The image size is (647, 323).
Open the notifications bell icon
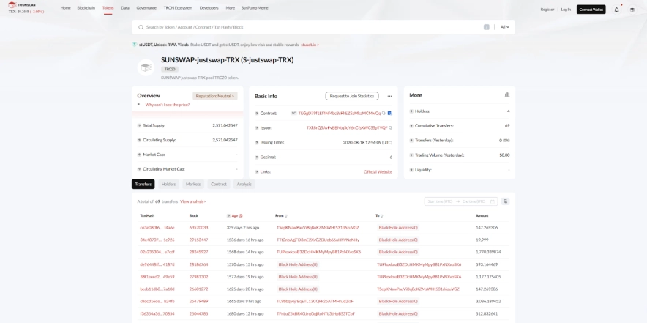coord(616,10)
